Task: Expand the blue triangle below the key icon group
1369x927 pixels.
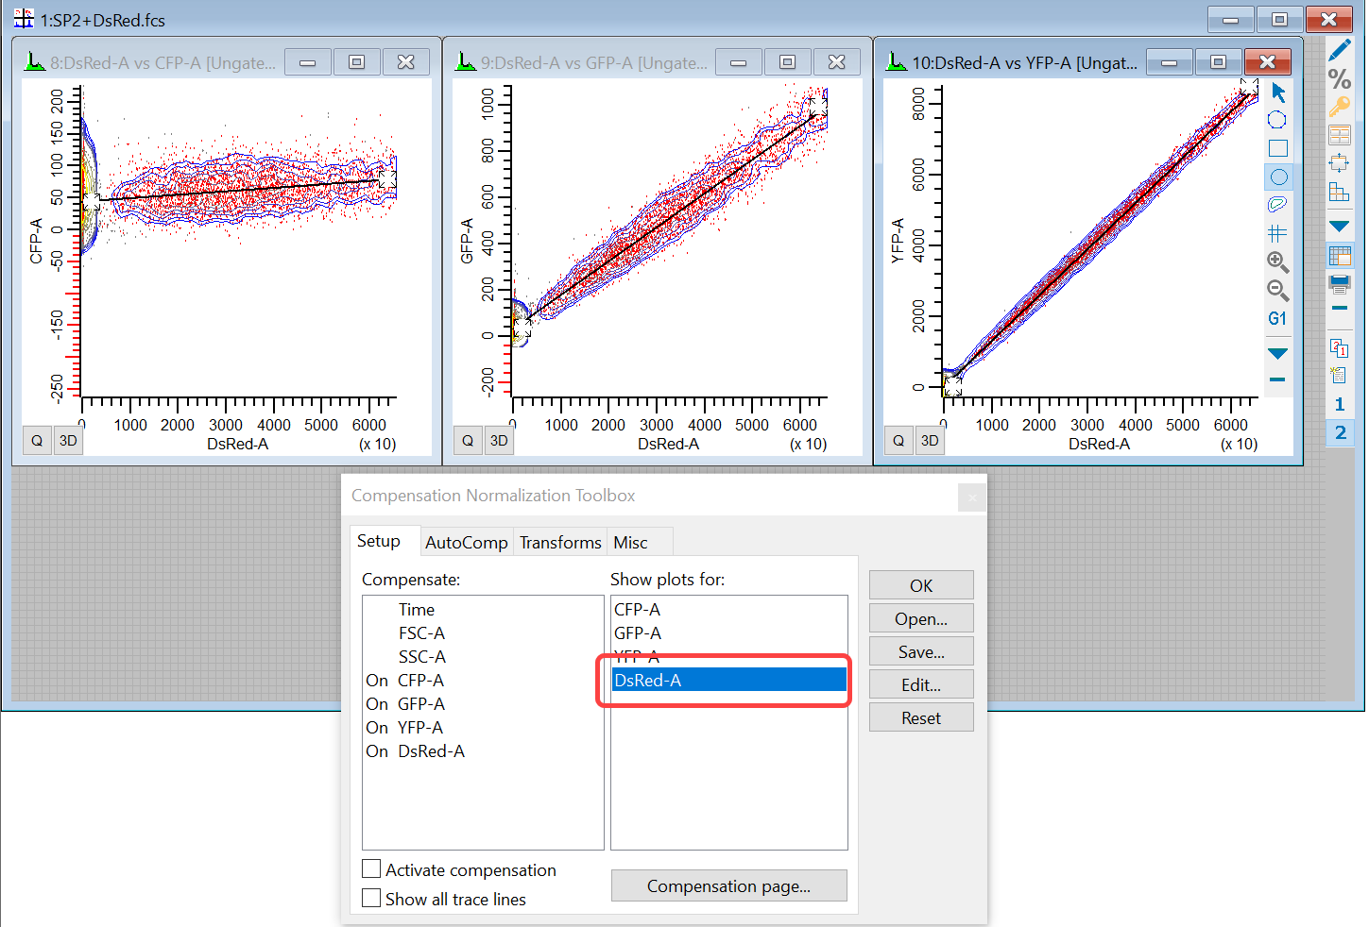Action: tap(1339, 227)
